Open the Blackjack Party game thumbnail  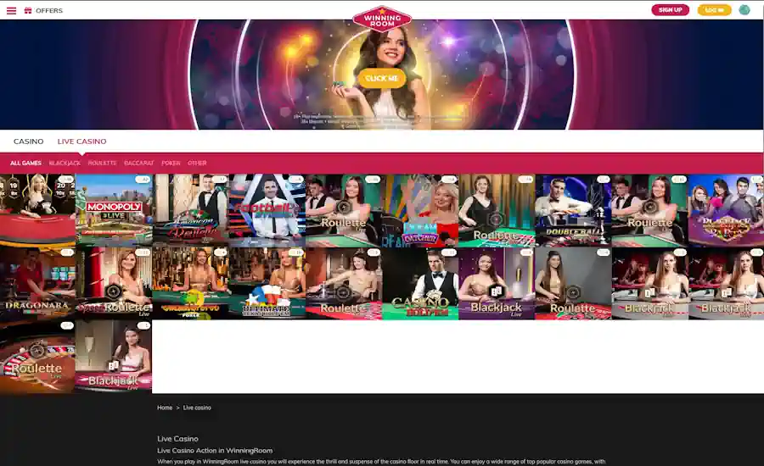click(726, 210)
